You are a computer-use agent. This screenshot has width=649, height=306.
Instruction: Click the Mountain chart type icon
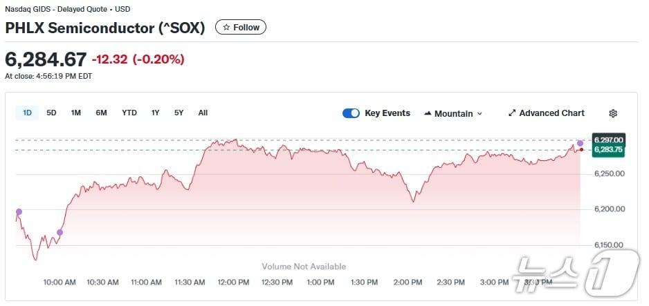[428, 113]
